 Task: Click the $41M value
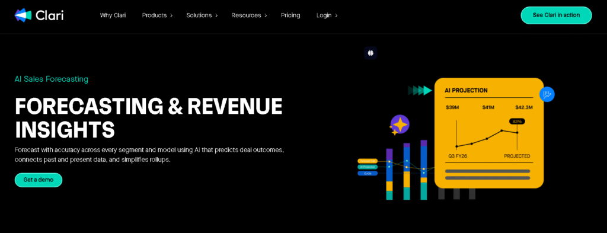click(488, 107)
